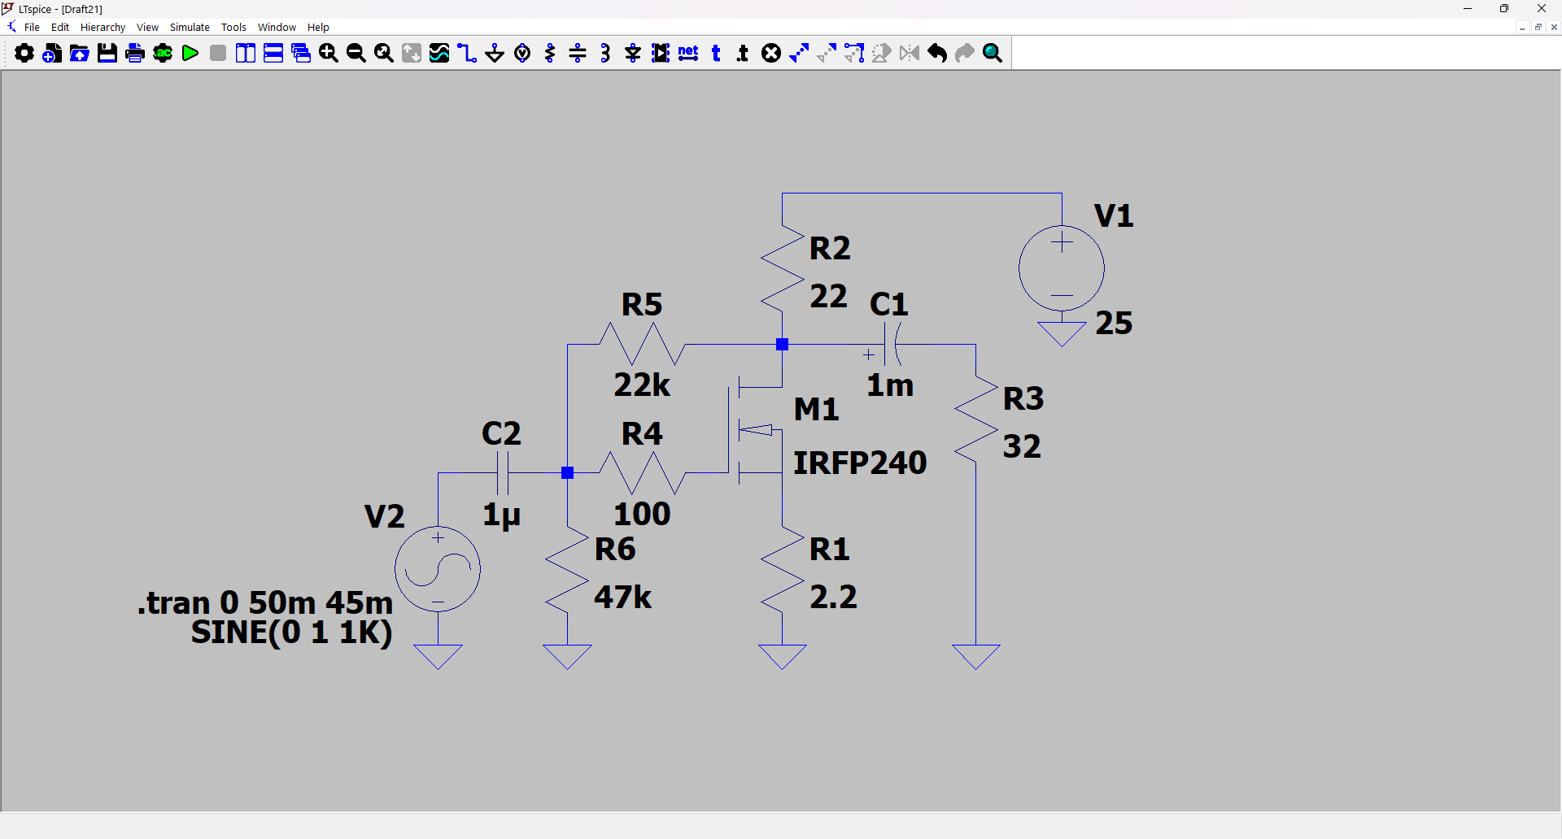Open the Tools menu
The width and height of the screenshot is (1562, 839).
pyautogui.click(x=233, y=27)
